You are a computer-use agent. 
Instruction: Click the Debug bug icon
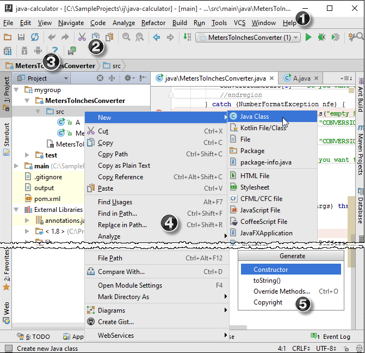click(322, 38)
